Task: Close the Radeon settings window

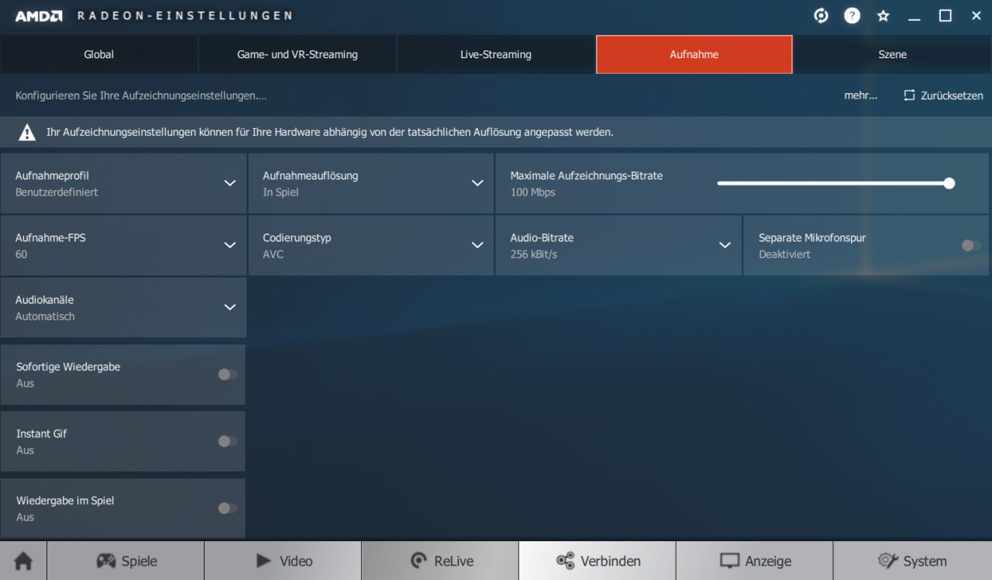Action: click(976, 16)
